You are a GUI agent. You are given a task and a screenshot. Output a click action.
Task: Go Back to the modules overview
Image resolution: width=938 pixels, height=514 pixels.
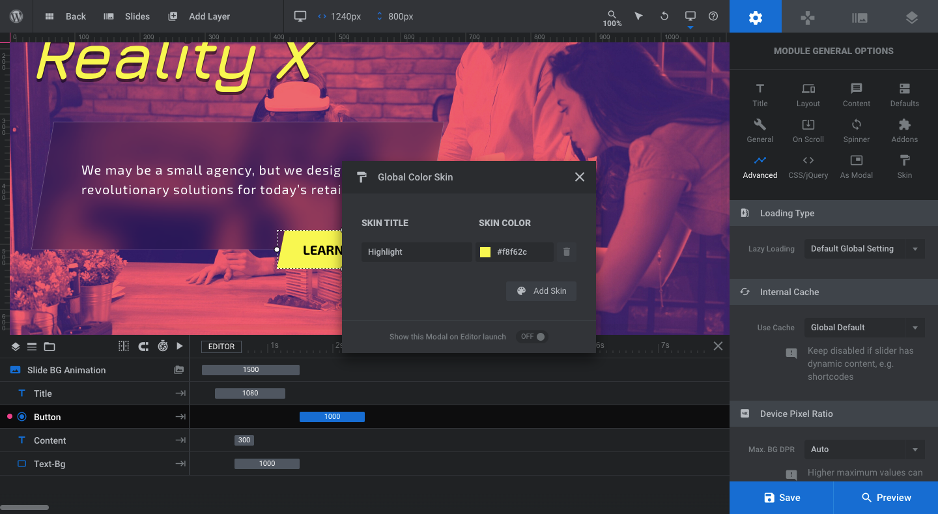65,16
